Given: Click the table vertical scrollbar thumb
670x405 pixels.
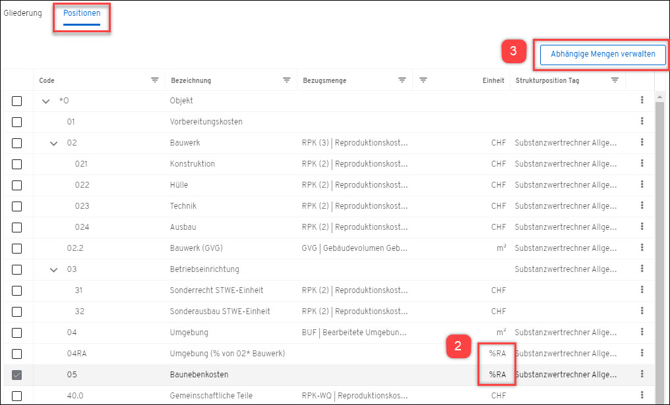Looking at the screenshot, I should (659, 252).
